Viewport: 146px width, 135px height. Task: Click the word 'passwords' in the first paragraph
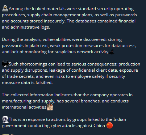click(x=126, y=15)
